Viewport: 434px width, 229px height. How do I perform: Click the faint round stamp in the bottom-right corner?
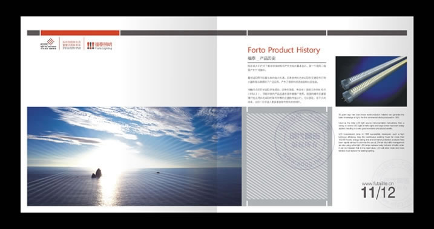[393, 184]
